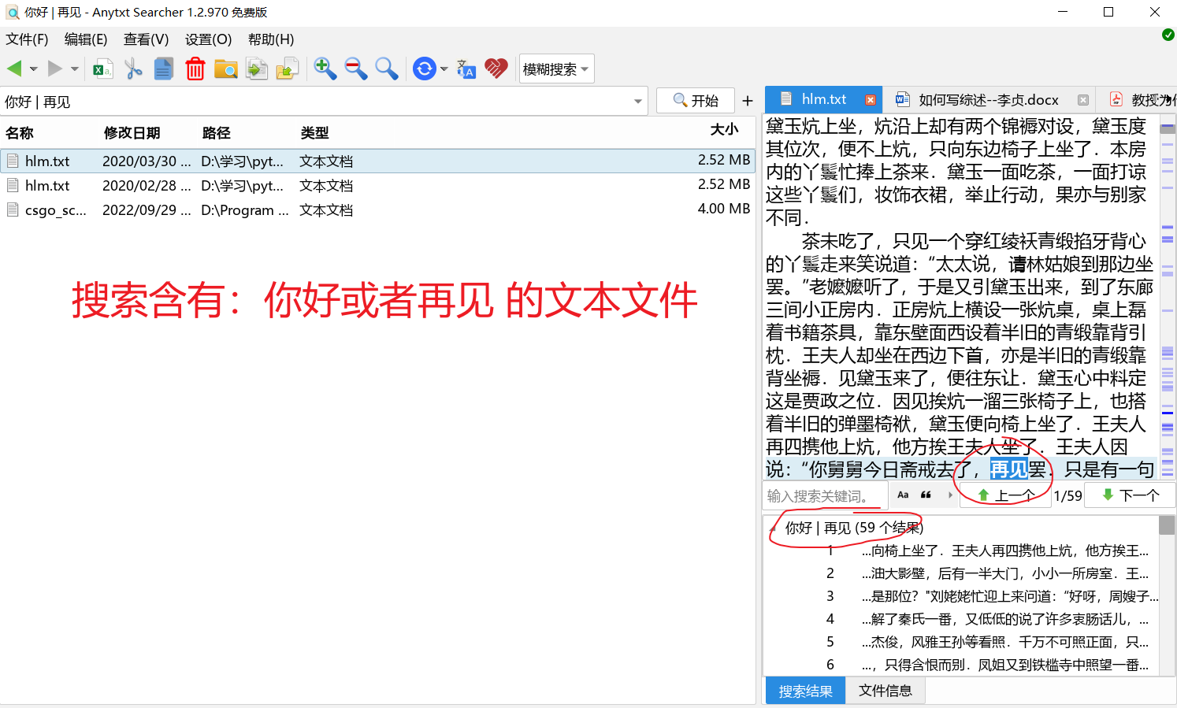The image size is (1177, 708).
Task: Click the translate language icon
Action: 466,69
